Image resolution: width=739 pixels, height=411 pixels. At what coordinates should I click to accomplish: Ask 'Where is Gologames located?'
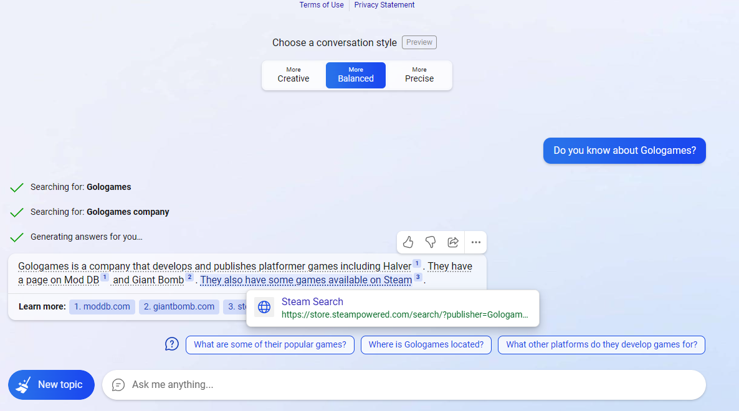tap(426, 344)
